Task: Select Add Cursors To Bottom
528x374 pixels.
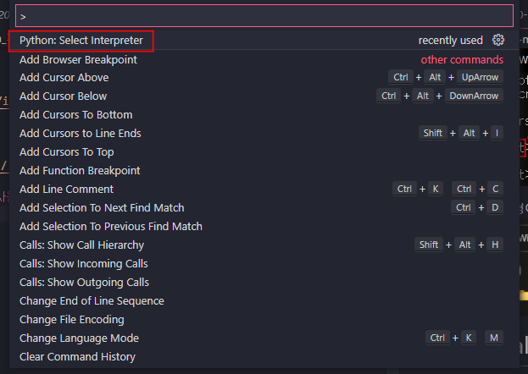Action: [75, 115]
